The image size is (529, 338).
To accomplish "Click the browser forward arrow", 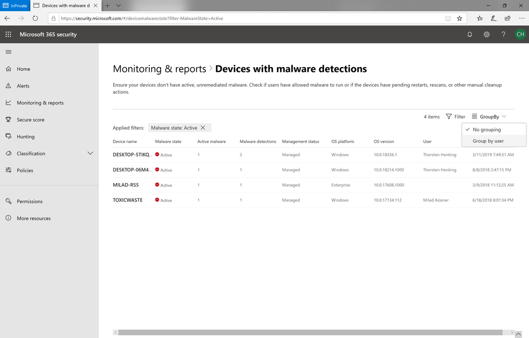I will (x=21, y=19).
